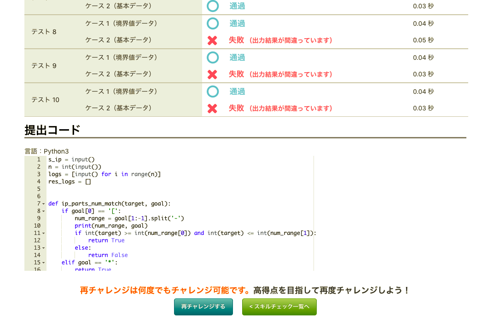Viewport: 494px width, 320px height.
Task: Click 通過 text in テスト 10 ケース 1
Action: point(237,91)
